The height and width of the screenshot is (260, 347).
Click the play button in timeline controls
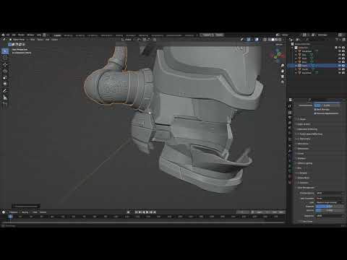[147, 212]
